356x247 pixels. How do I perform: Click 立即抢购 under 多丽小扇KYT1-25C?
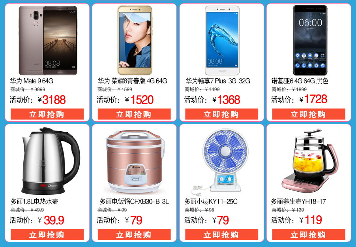pos(221,235)
